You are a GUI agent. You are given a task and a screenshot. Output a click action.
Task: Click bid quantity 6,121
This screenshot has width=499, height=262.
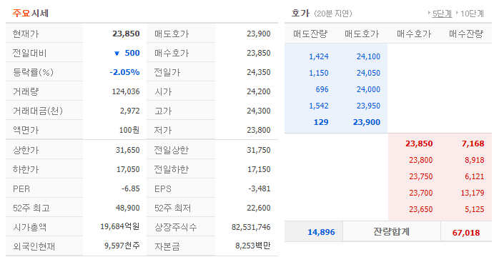(474, 176)
